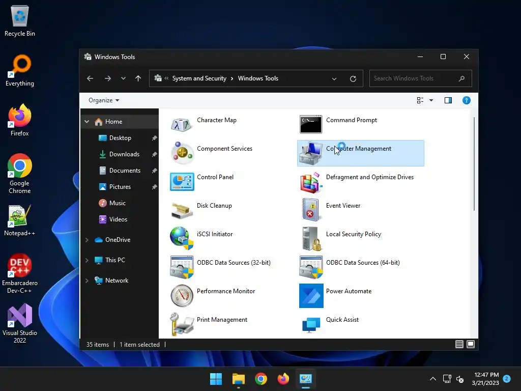Image resolution: width=521 pixels, height=391 pixels.
Task: Select Visual Studio 2022 desktop shortcut
Action: coord(20,323)
